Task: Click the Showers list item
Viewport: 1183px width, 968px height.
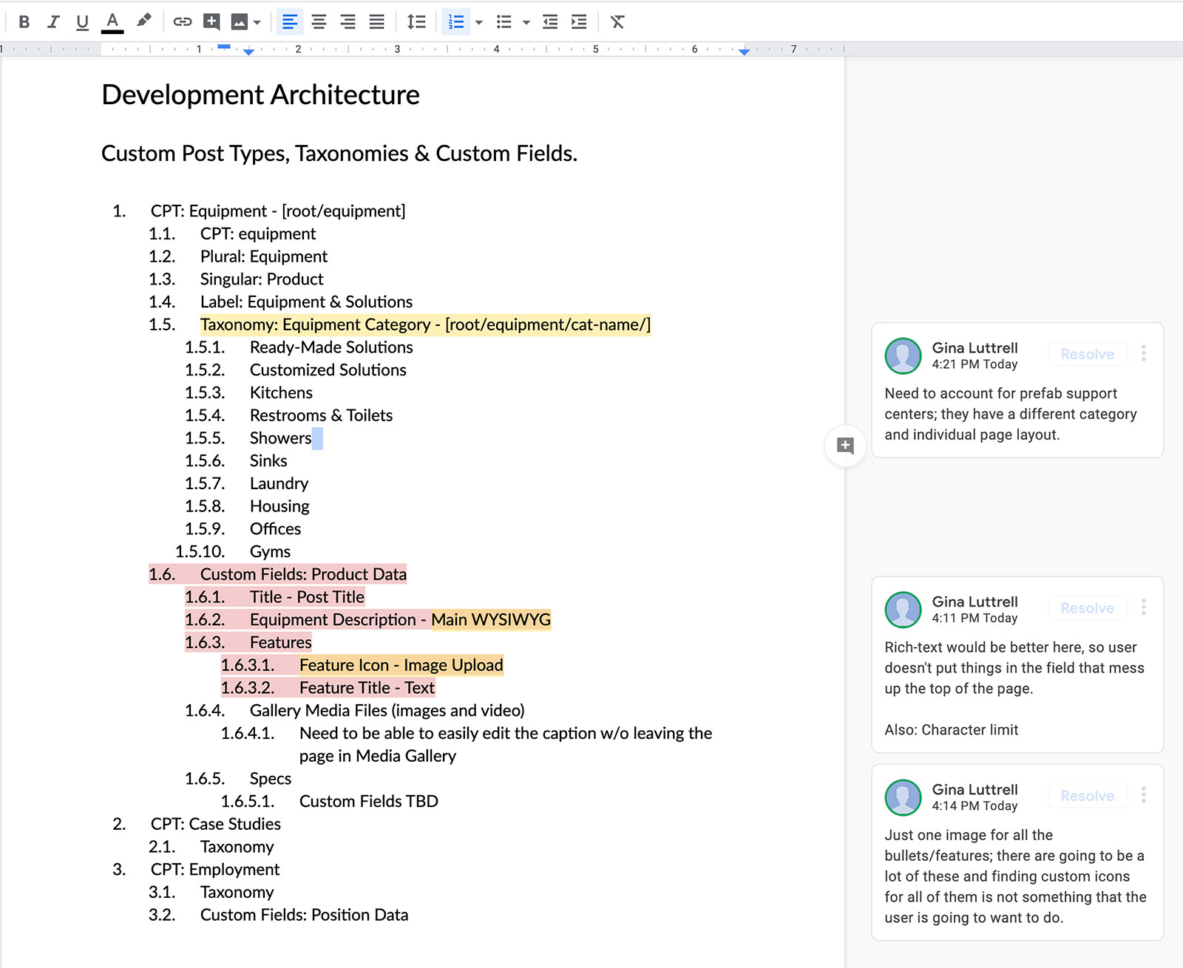Action: (x=280, y=438)
